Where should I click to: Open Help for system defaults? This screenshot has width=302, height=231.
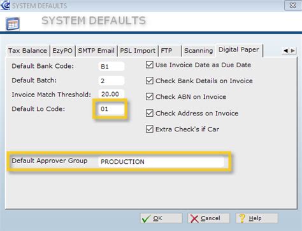point(257,218)
